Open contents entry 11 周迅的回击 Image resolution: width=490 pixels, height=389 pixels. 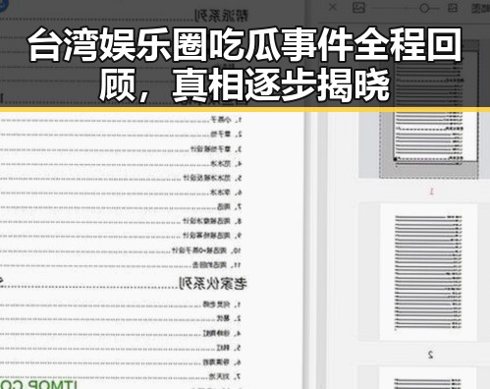click(x=217, y=264)
